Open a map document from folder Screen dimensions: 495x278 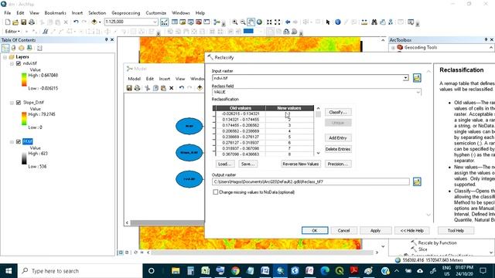click(x=15, y=22)
